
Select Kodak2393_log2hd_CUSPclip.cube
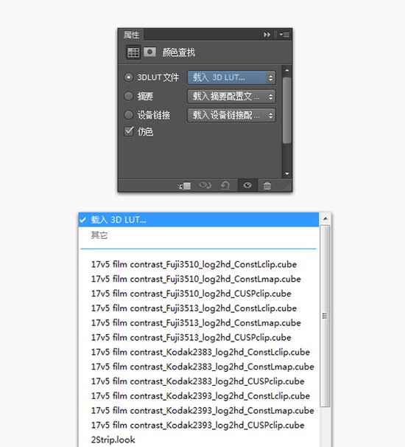click(199, 426)
